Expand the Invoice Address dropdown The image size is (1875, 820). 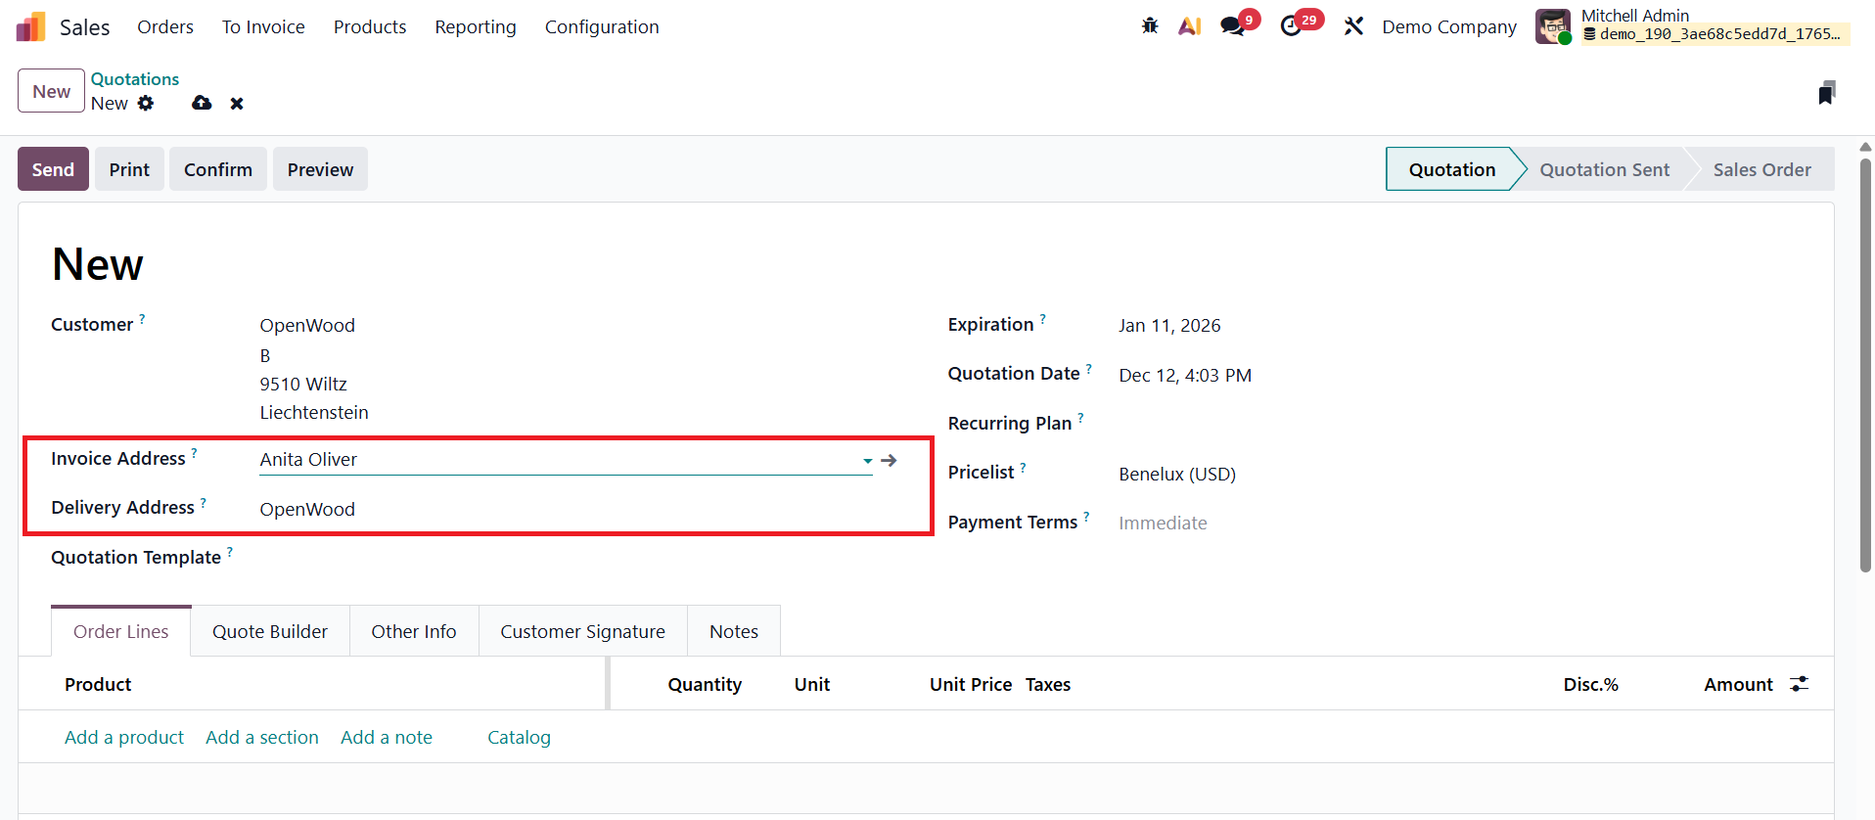[x=867, y=460]
